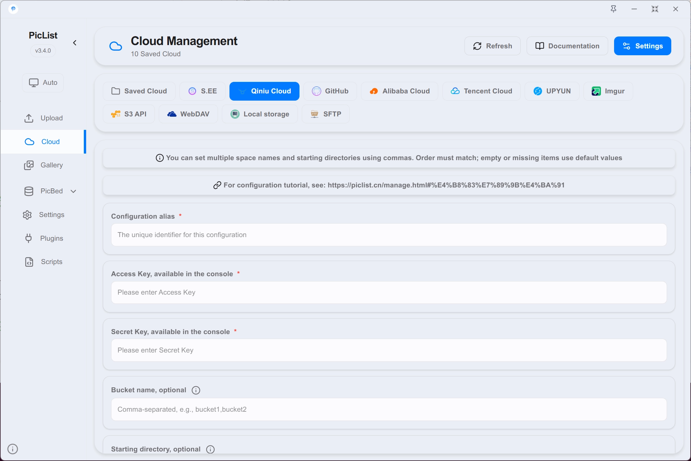Switch to WebDAV tab
Viewport: 691px width, 461px height.
(x=188, y=114)
